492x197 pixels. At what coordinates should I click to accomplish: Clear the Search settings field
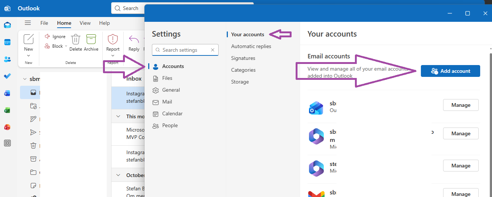(213, 50)
